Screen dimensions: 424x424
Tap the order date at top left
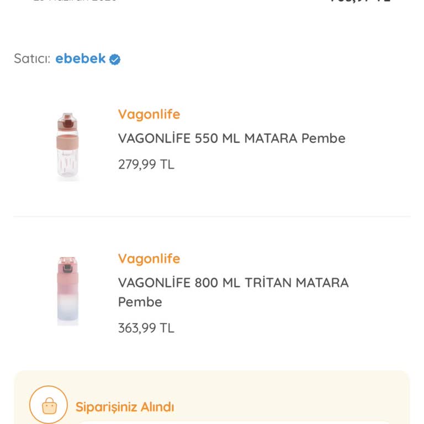tap(75, 1)
